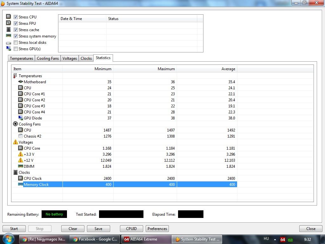Select the Statistics tab
The width and height of the screenshot is (325, 244).
(x=103, y=58)
